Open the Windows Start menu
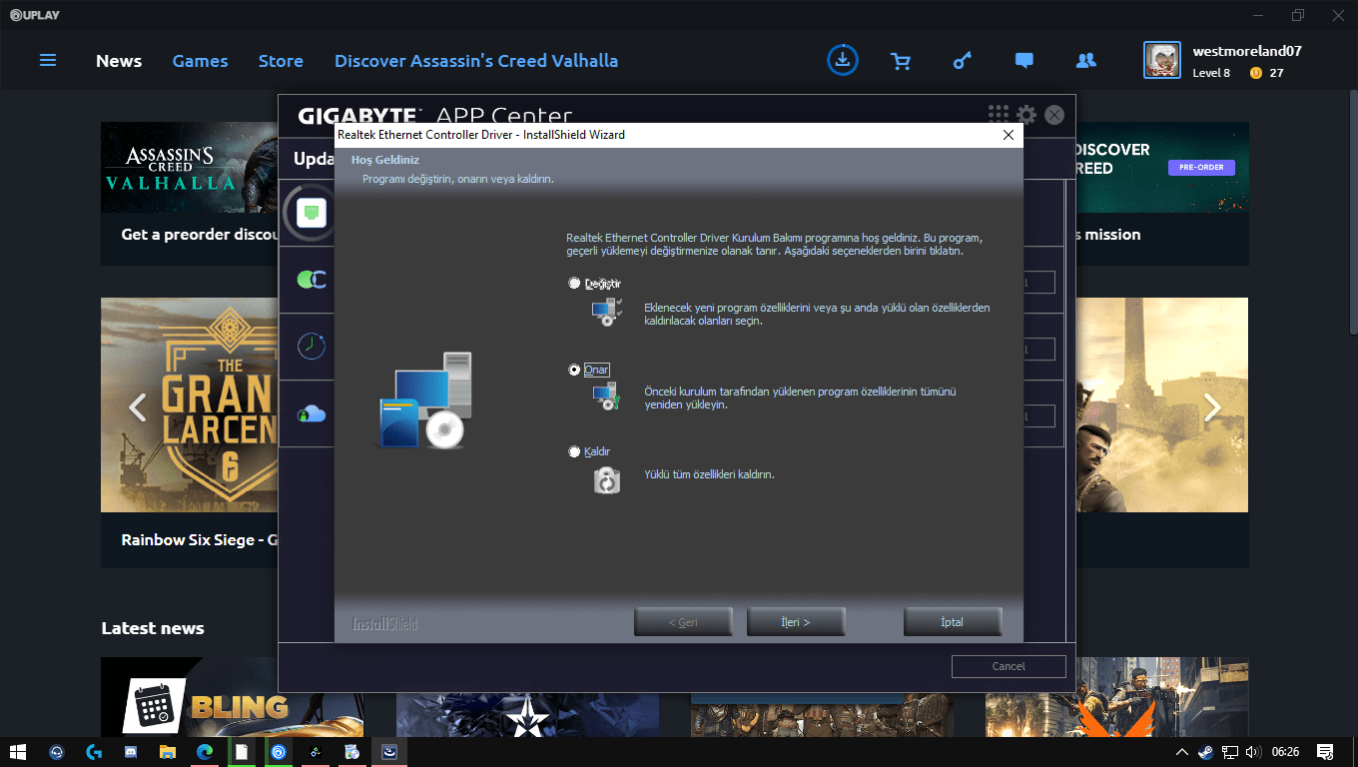 click(x=17, y=751)
